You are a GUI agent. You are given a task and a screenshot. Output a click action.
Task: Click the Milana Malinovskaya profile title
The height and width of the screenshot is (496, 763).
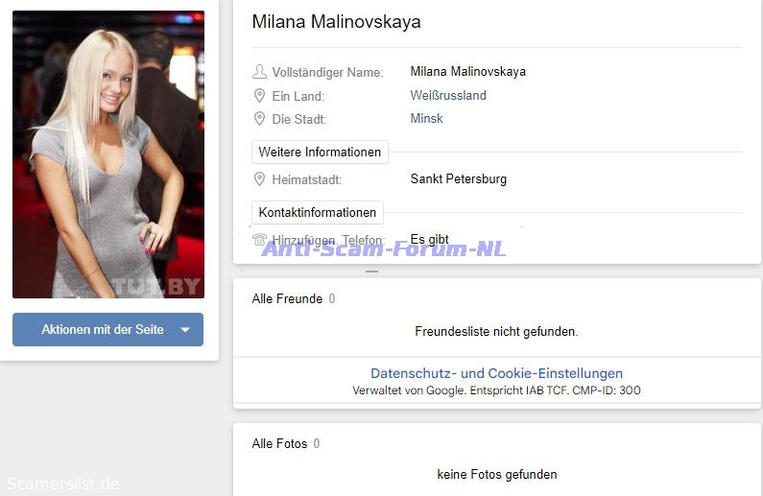coord(336,21)
